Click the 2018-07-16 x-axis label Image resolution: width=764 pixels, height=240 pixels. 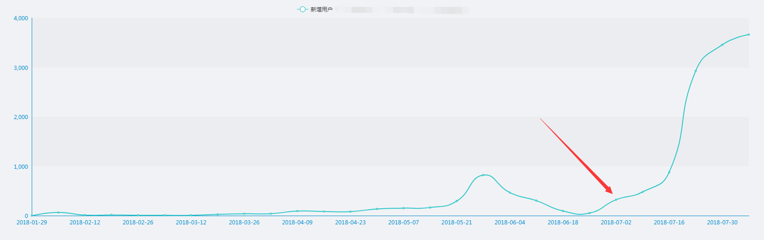669,223
